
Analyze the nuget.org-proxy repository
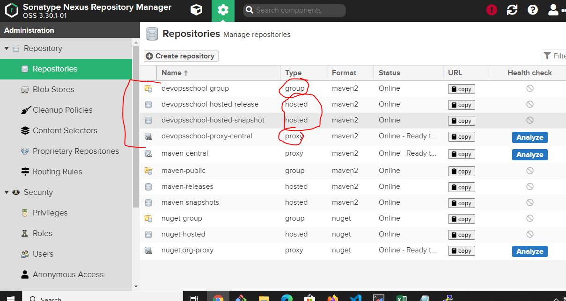click(x=530, y=251)
